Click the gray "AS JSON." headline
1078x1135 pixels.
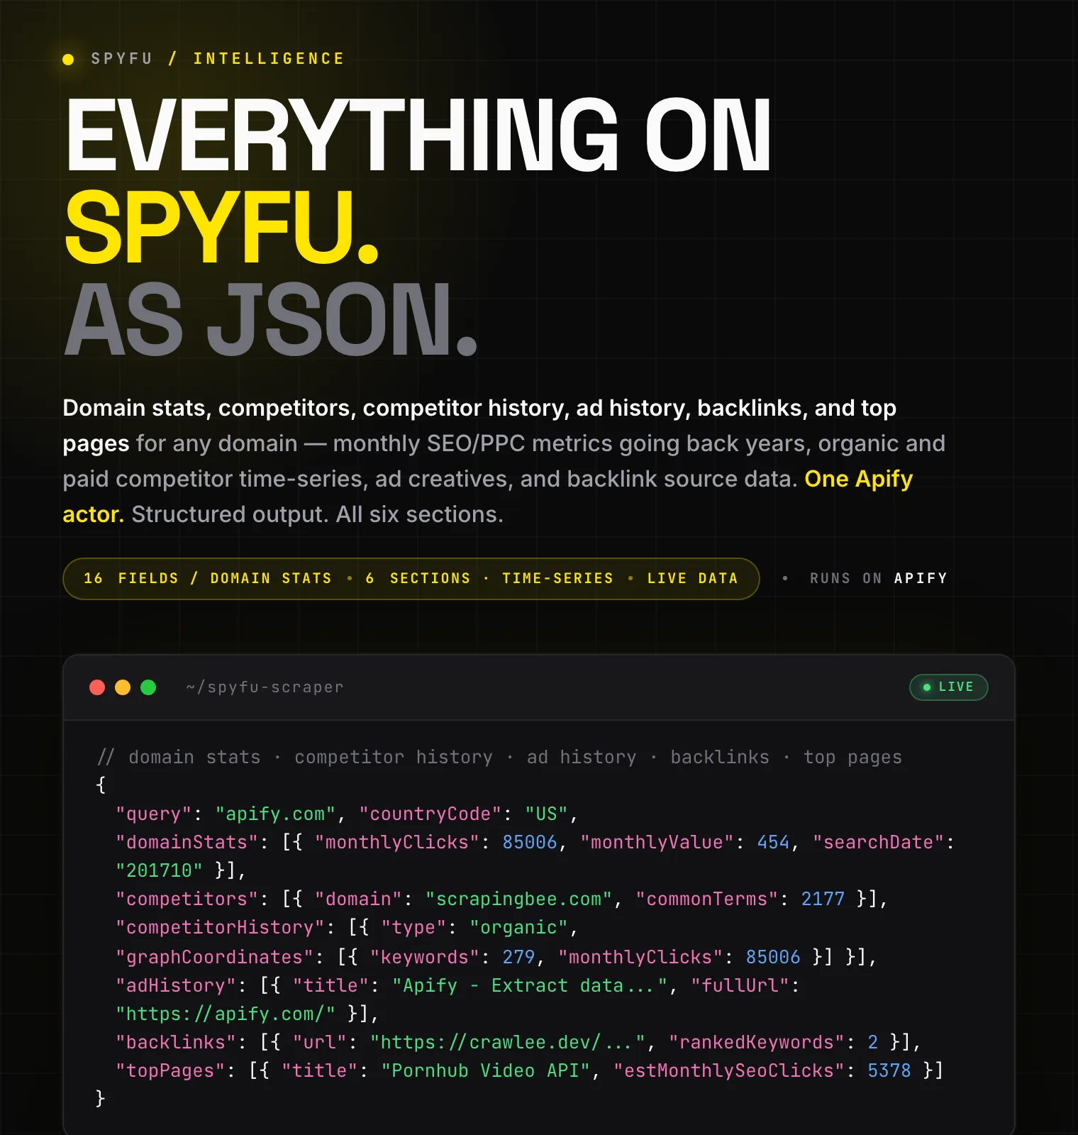coord(271,319)
